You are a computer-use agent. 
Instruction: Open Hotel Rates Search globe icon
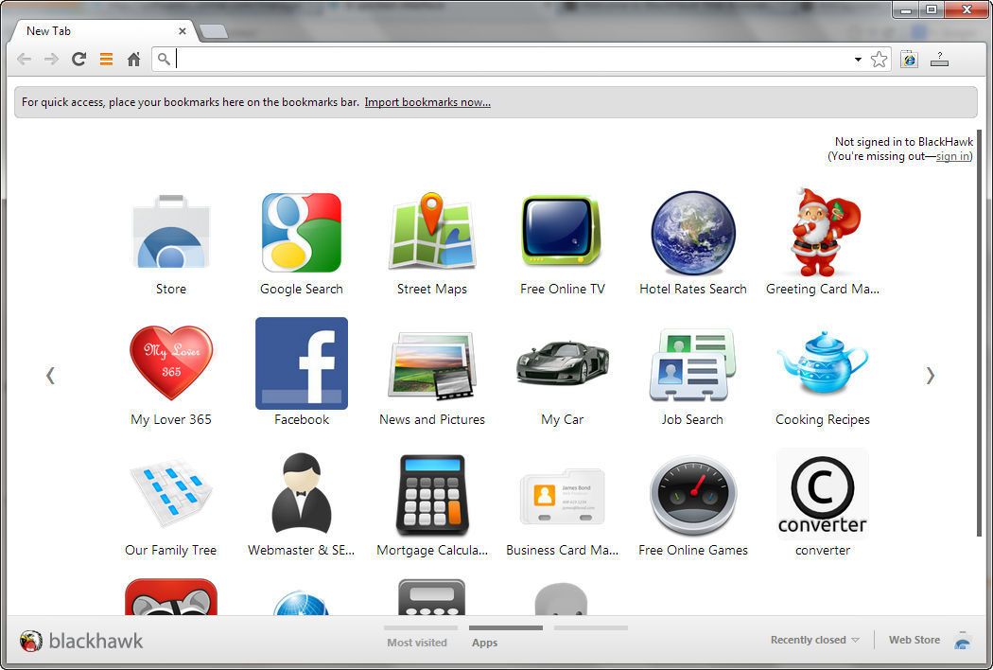click(x=693, y=233)
